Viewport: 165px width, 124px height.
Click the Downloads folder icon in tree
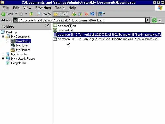(13, 41)
